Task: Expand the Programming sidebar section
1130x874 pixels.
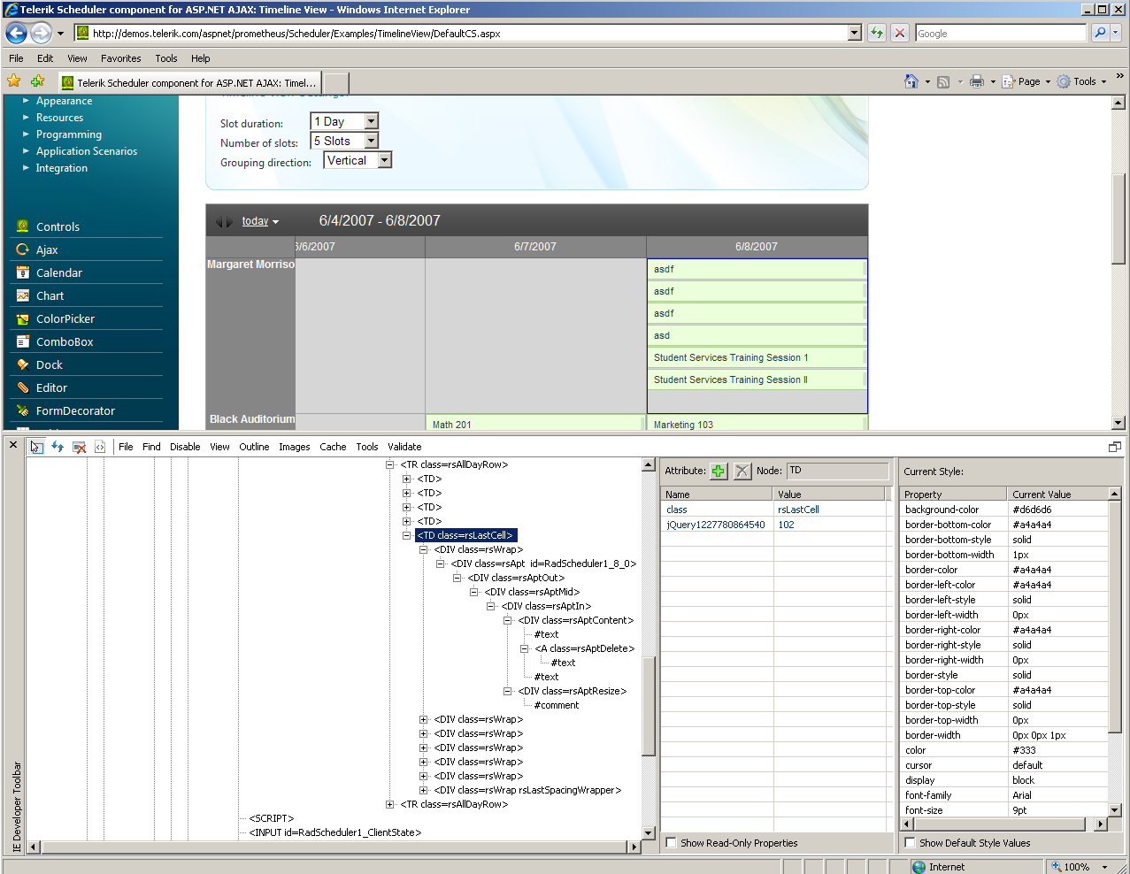Action: [26, 134]
